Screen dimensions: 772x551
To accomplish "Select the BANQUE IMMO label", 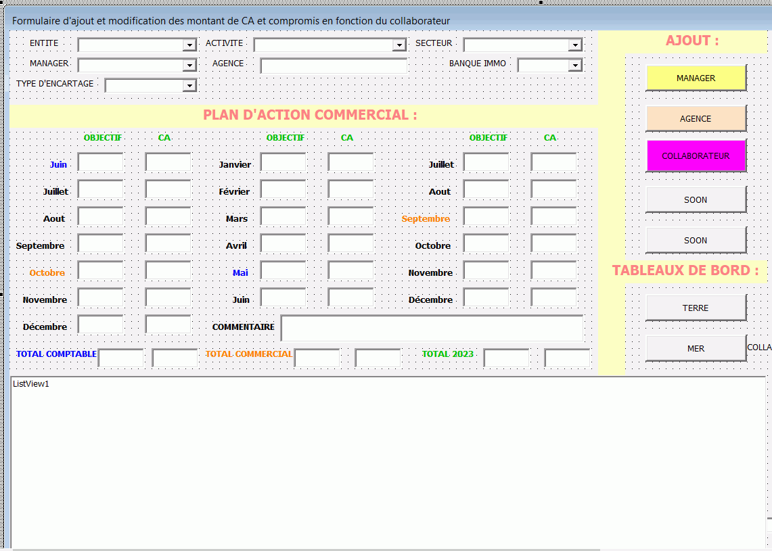I will click(x=478, y=64).
